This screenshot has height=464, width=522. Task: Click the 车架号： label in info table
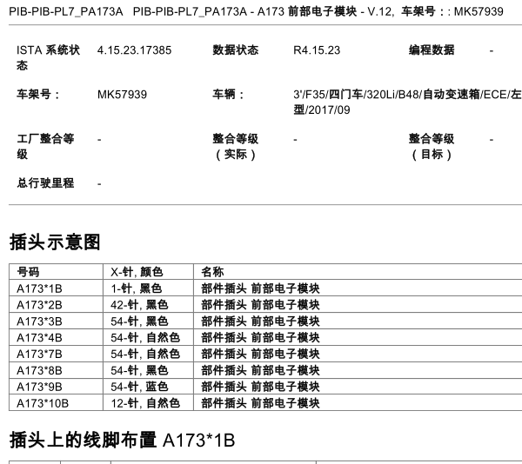[x=38, y=95]
